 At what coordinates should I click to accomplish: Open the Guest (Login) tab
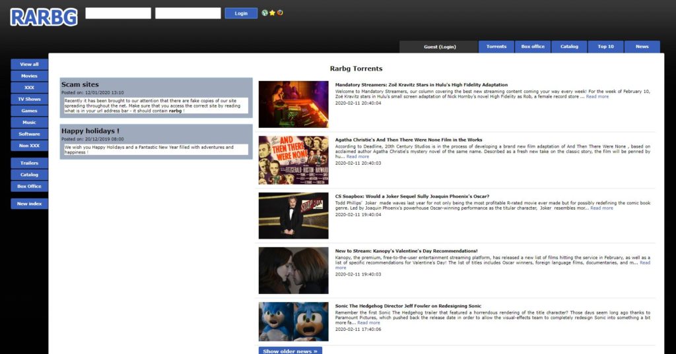click(x=439, y=47)
